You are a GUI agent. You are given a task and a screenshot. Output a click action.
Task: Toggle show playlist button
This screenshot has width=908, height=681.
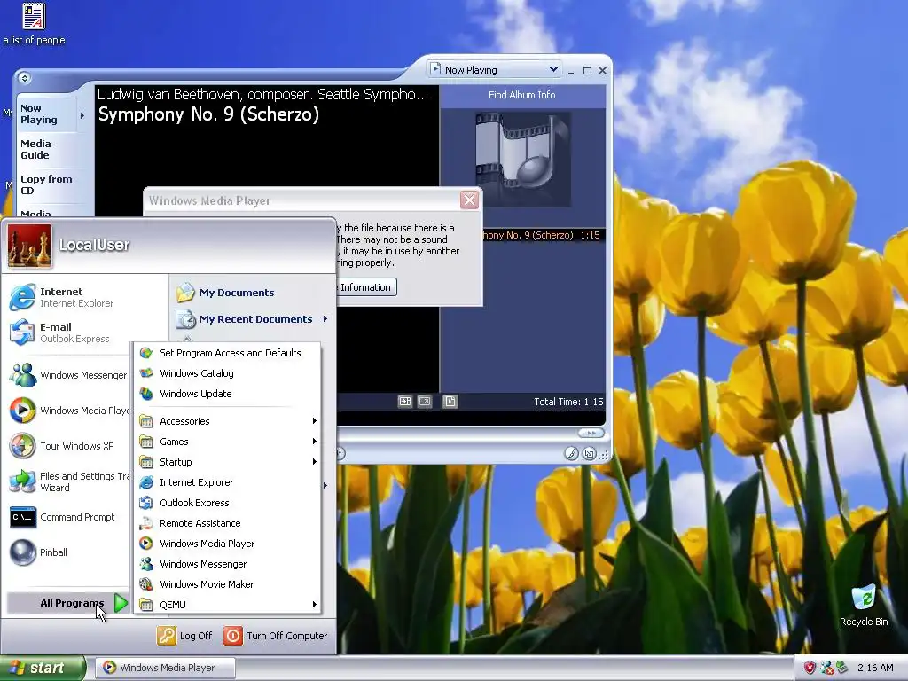click(x=450, y=402)
